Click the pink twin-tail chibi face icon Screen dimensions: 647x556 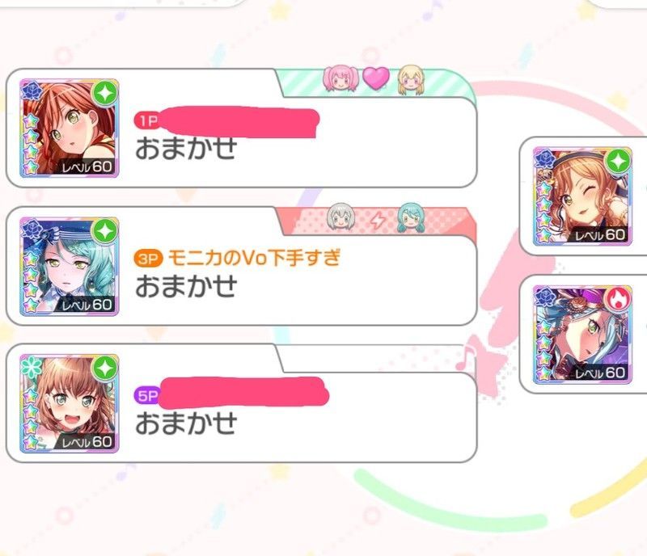(340, 78)
